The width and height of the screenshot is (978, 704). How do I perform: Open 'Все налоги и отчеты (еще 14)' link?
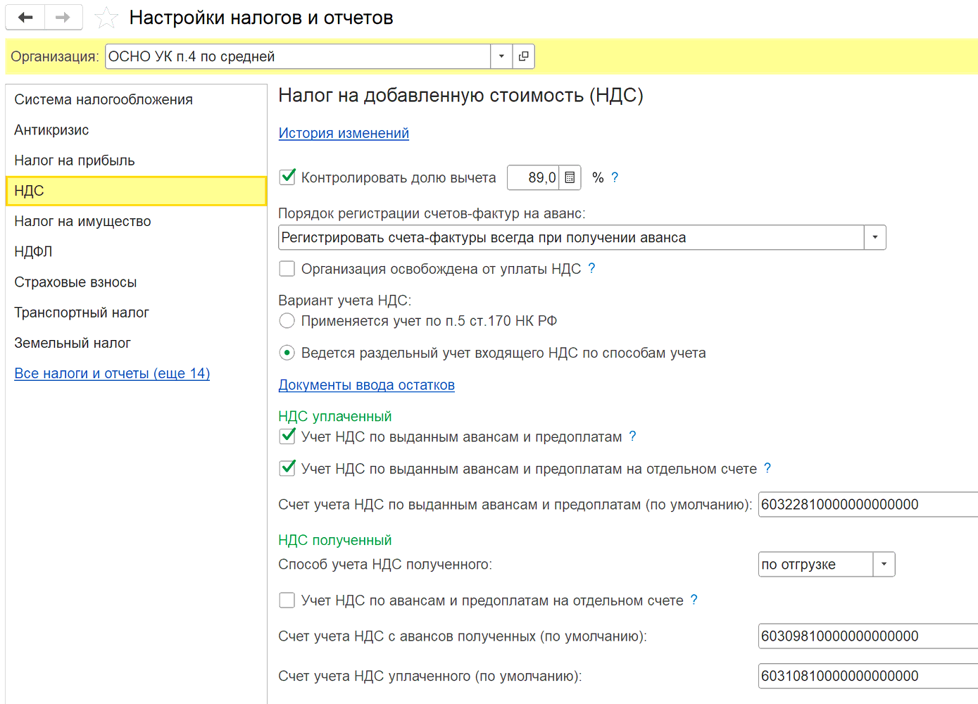coord(112,373)
